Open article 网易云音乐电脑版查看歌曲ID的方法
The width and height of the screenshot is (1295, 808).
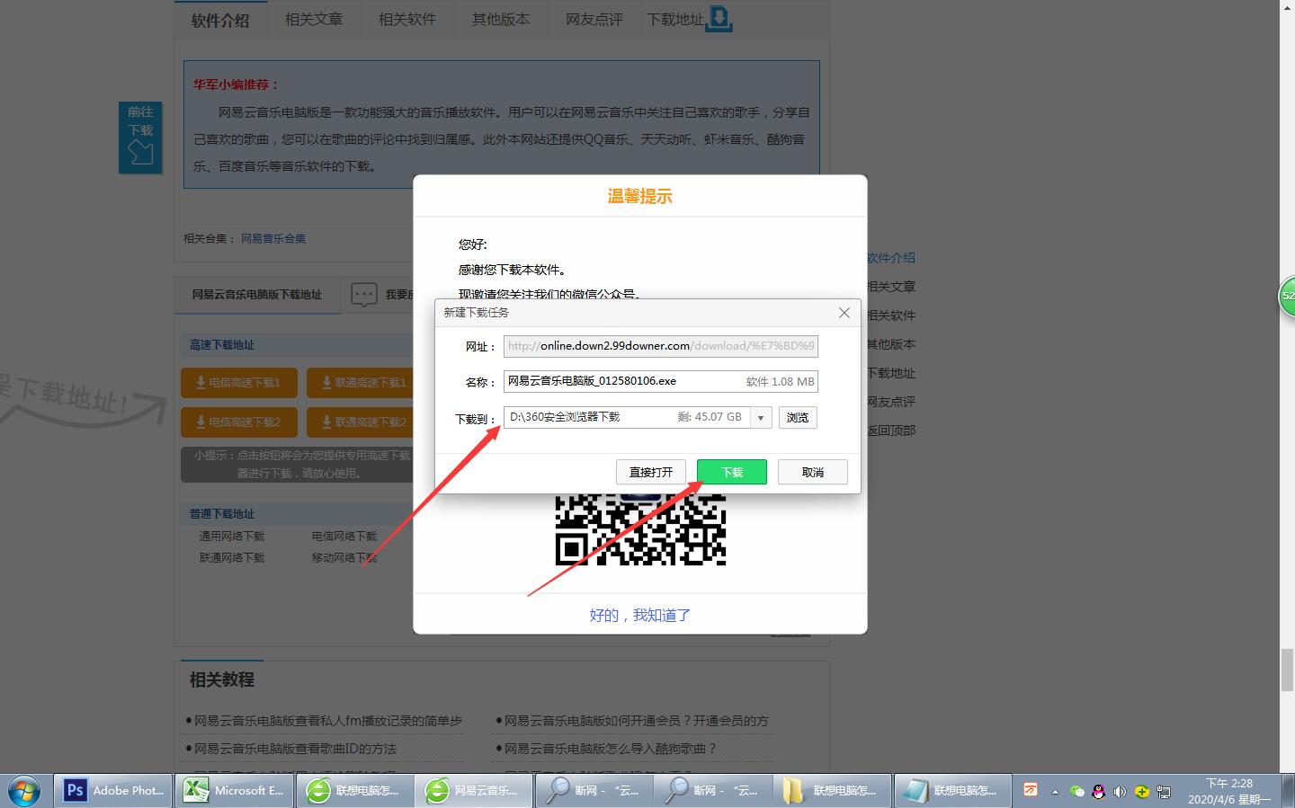click(x=295, y=749)
